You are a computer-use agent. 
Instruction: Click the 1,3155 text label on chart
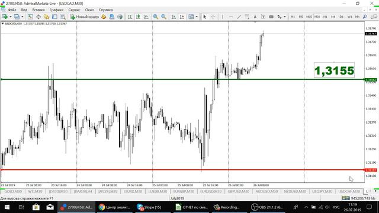pos(334,70)
